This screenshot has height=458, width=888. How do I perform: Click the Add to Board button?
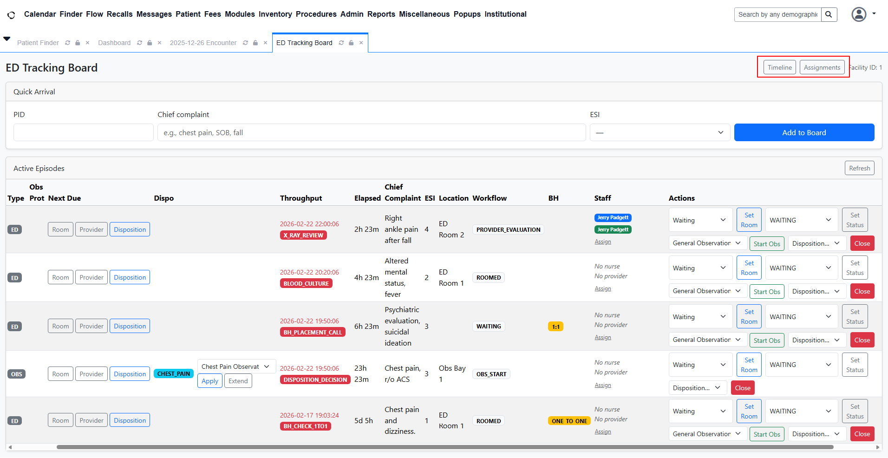803,132
